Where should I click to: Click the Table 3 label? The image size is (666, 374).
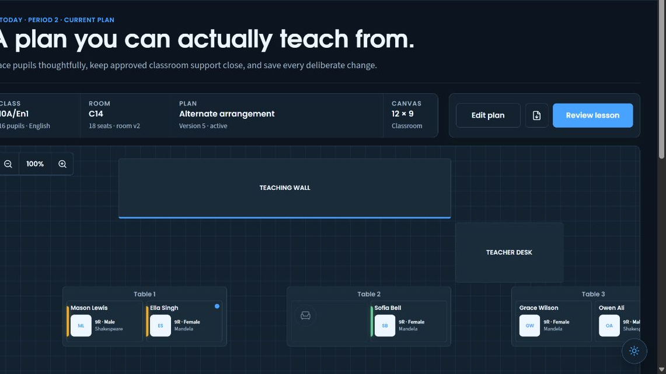(x=593, y=294)
